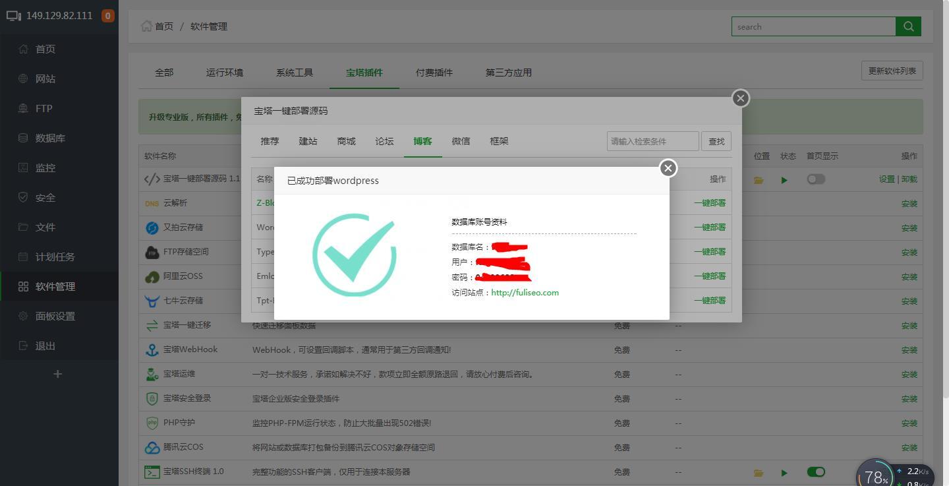
Task: Click server IP 149.129.82.111
Action: [x=59, y=15]
